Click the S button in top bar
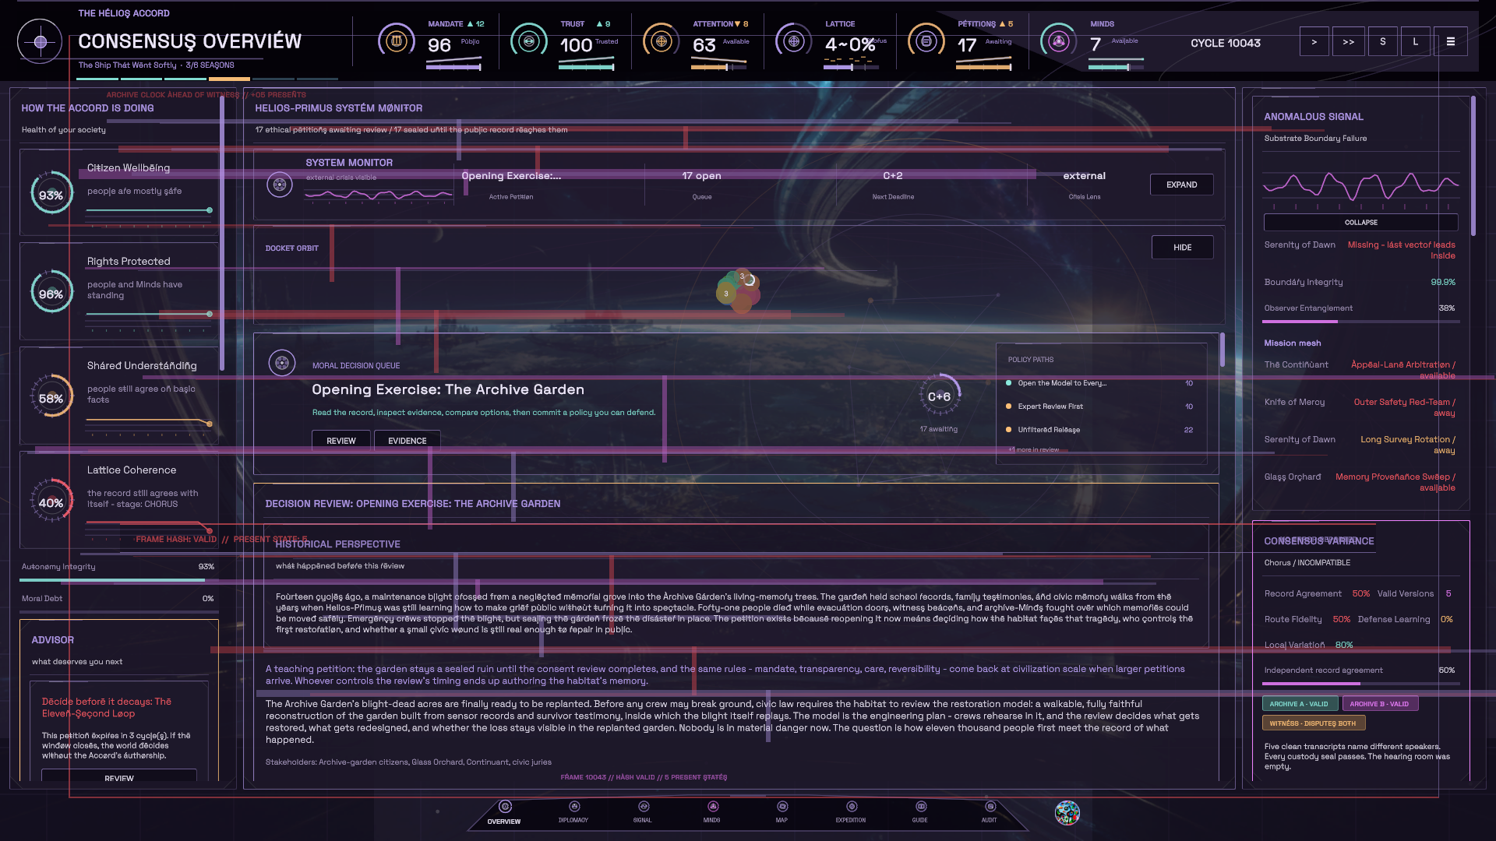Image resolution: width=1496 pixels, height=841 pixels. 1382,42
